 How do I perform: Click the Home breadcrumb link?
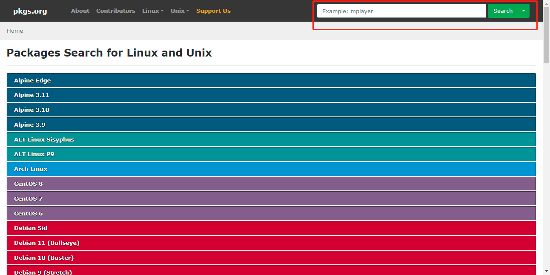pyautogui.click(x=15, y=31)
